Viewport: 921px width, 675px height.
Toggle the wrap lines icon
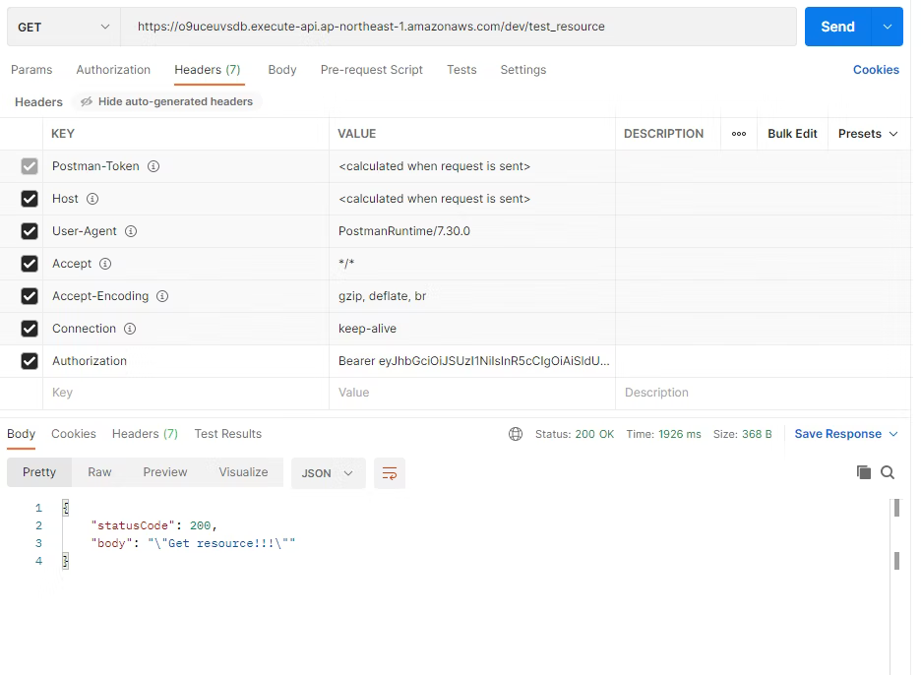[389, 473]
